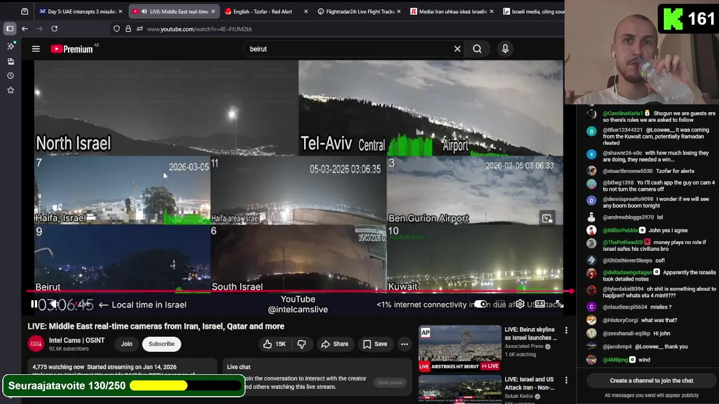Open the history clock sidebar icon
Viewport: 719px width, 404px height.
(11, 76)
